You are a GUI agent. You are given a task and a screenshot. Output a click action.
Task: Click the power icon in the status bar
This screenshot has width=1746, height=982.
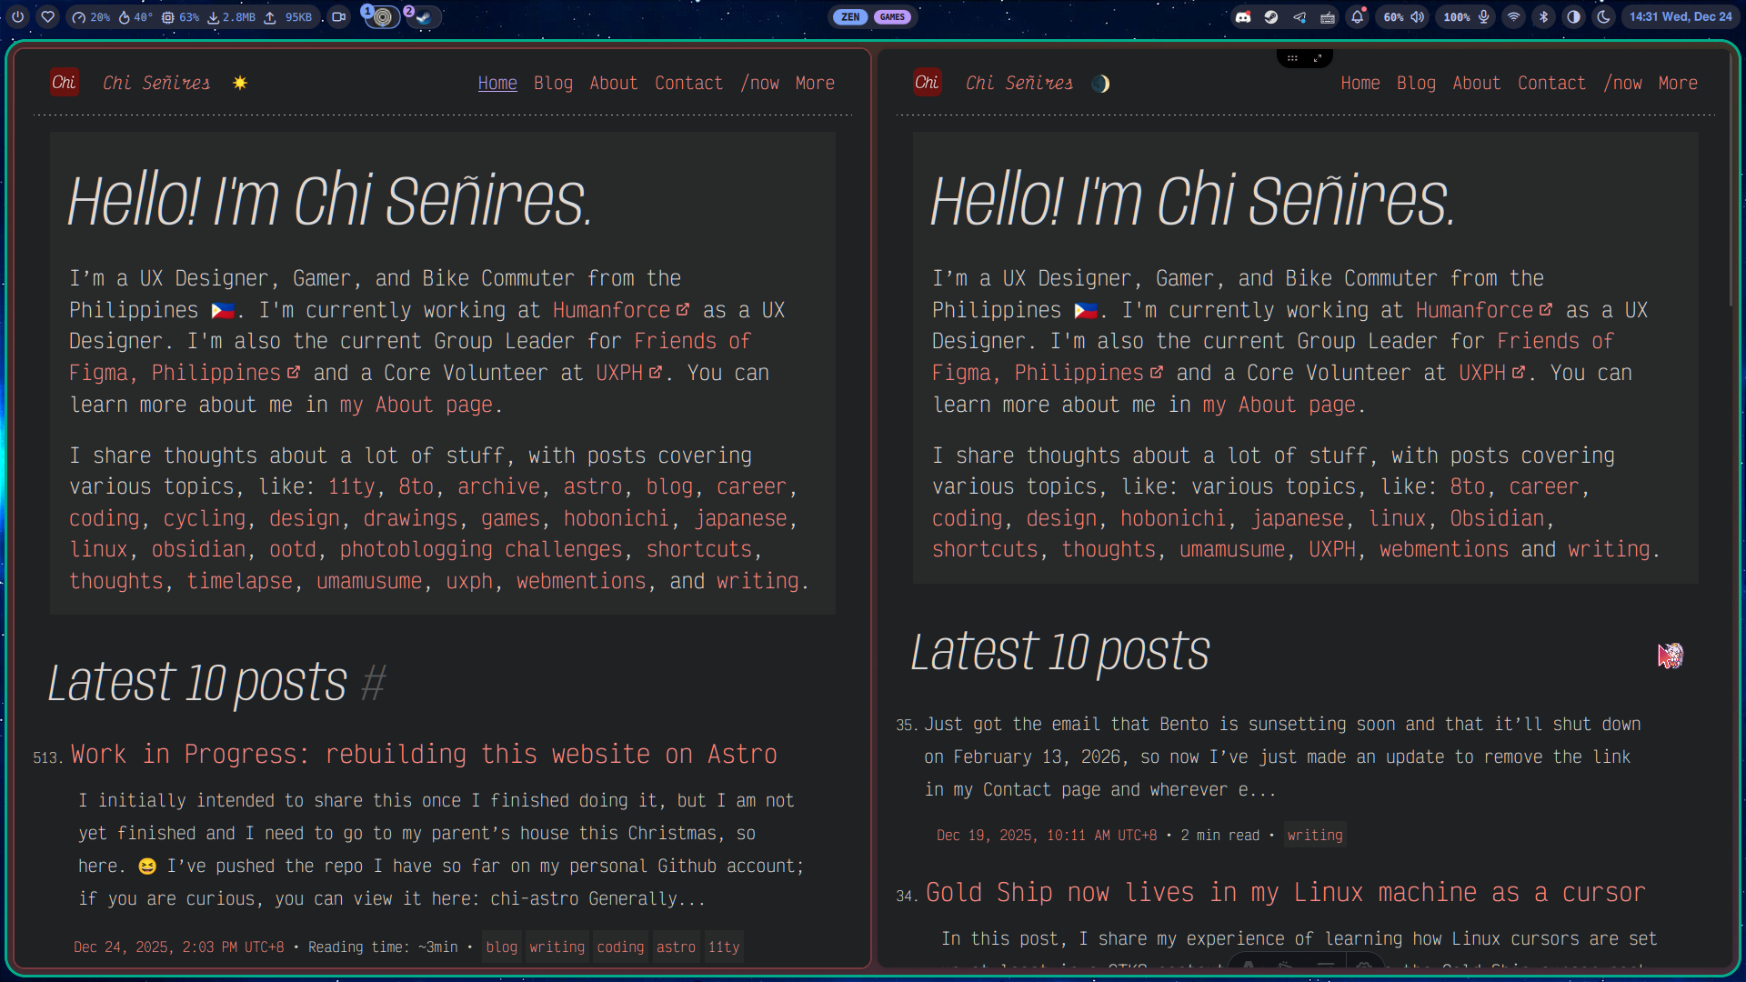click(18, 16)
